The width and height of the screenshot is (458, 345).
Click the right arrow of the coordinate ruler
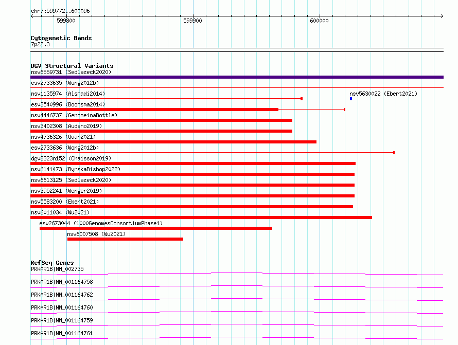click(442, 16)
